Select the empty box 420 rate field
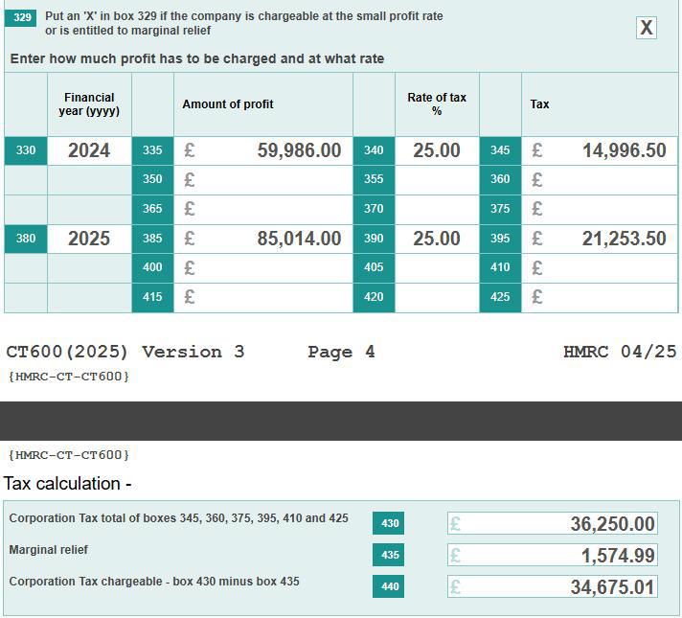Viewport: 682px width, 618px height. point(437,297)
